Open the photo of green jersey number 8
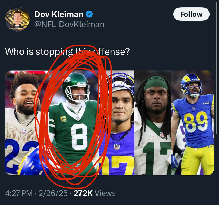Viewport: 219px width, 205px height. click(x=74, y=123)
